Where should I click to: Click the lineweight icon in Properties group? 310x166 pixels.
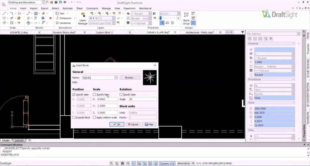(x=128, y=23)
